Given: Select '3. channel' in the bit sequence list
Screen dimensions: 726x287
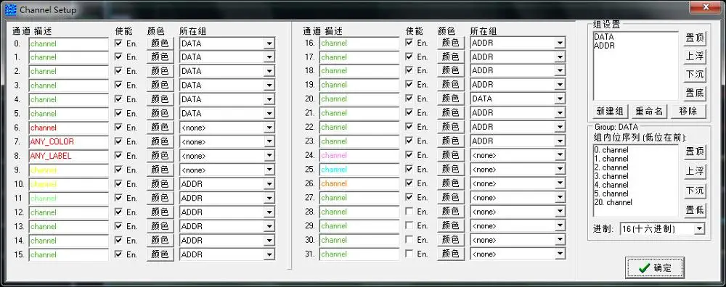Looking at the screenshot, I should pyautogui.click(x=611, y=176).
